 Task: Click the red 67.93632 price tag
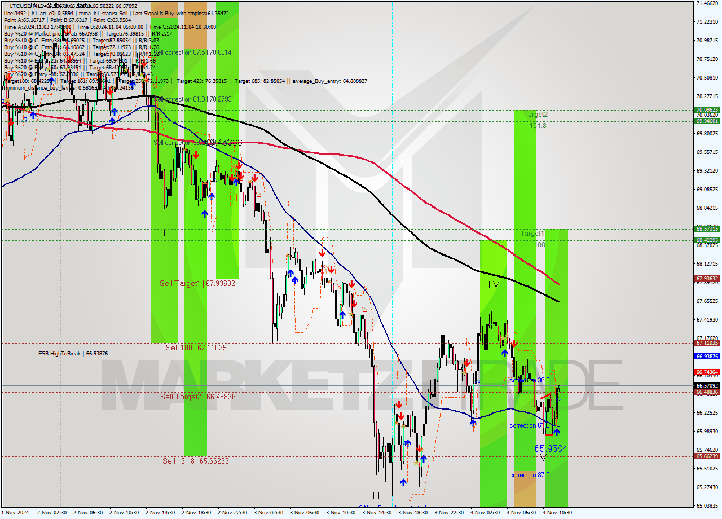[x=707, y=279]
